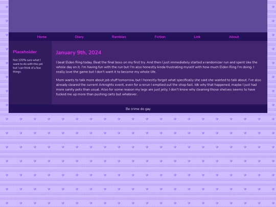
Task: Click the January 9th, 2024 heading
Action: [x=79, y=53]
